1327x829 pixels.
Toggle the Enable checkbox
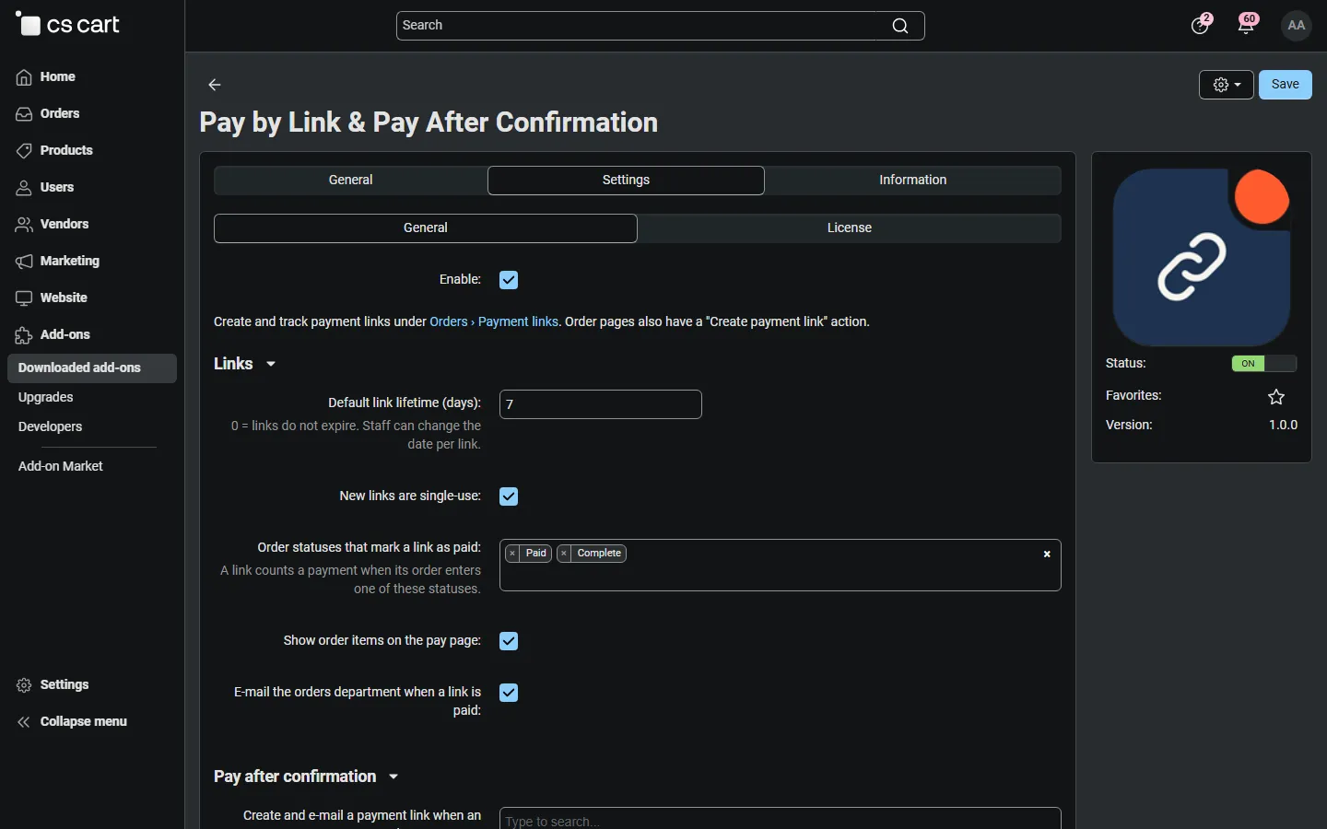(x=509, y=280)
